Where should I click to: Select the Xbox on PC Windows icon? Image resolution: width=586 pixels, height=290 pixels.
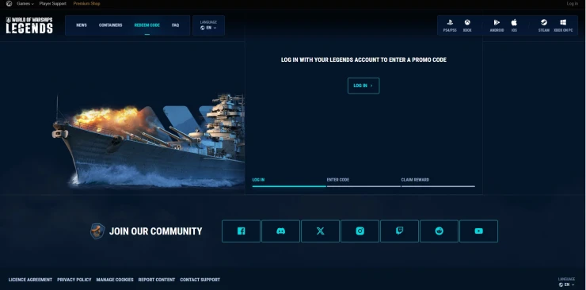[563, 25]
